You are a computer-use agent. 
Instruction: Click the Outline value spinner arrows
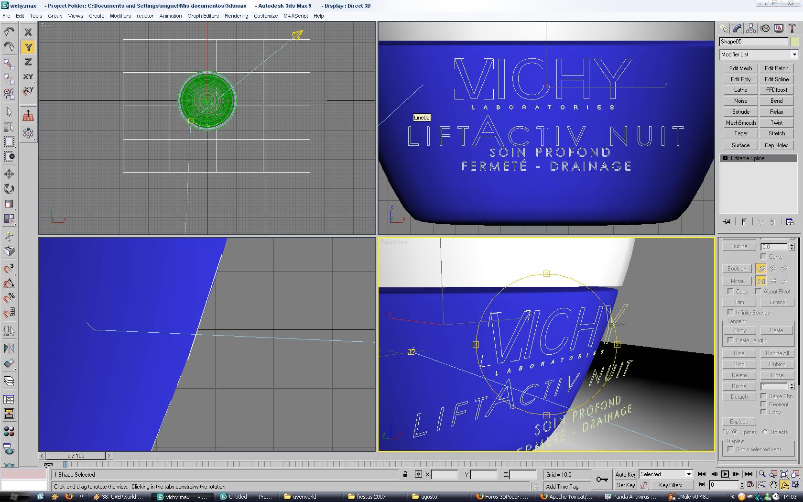tap(792, 247)
